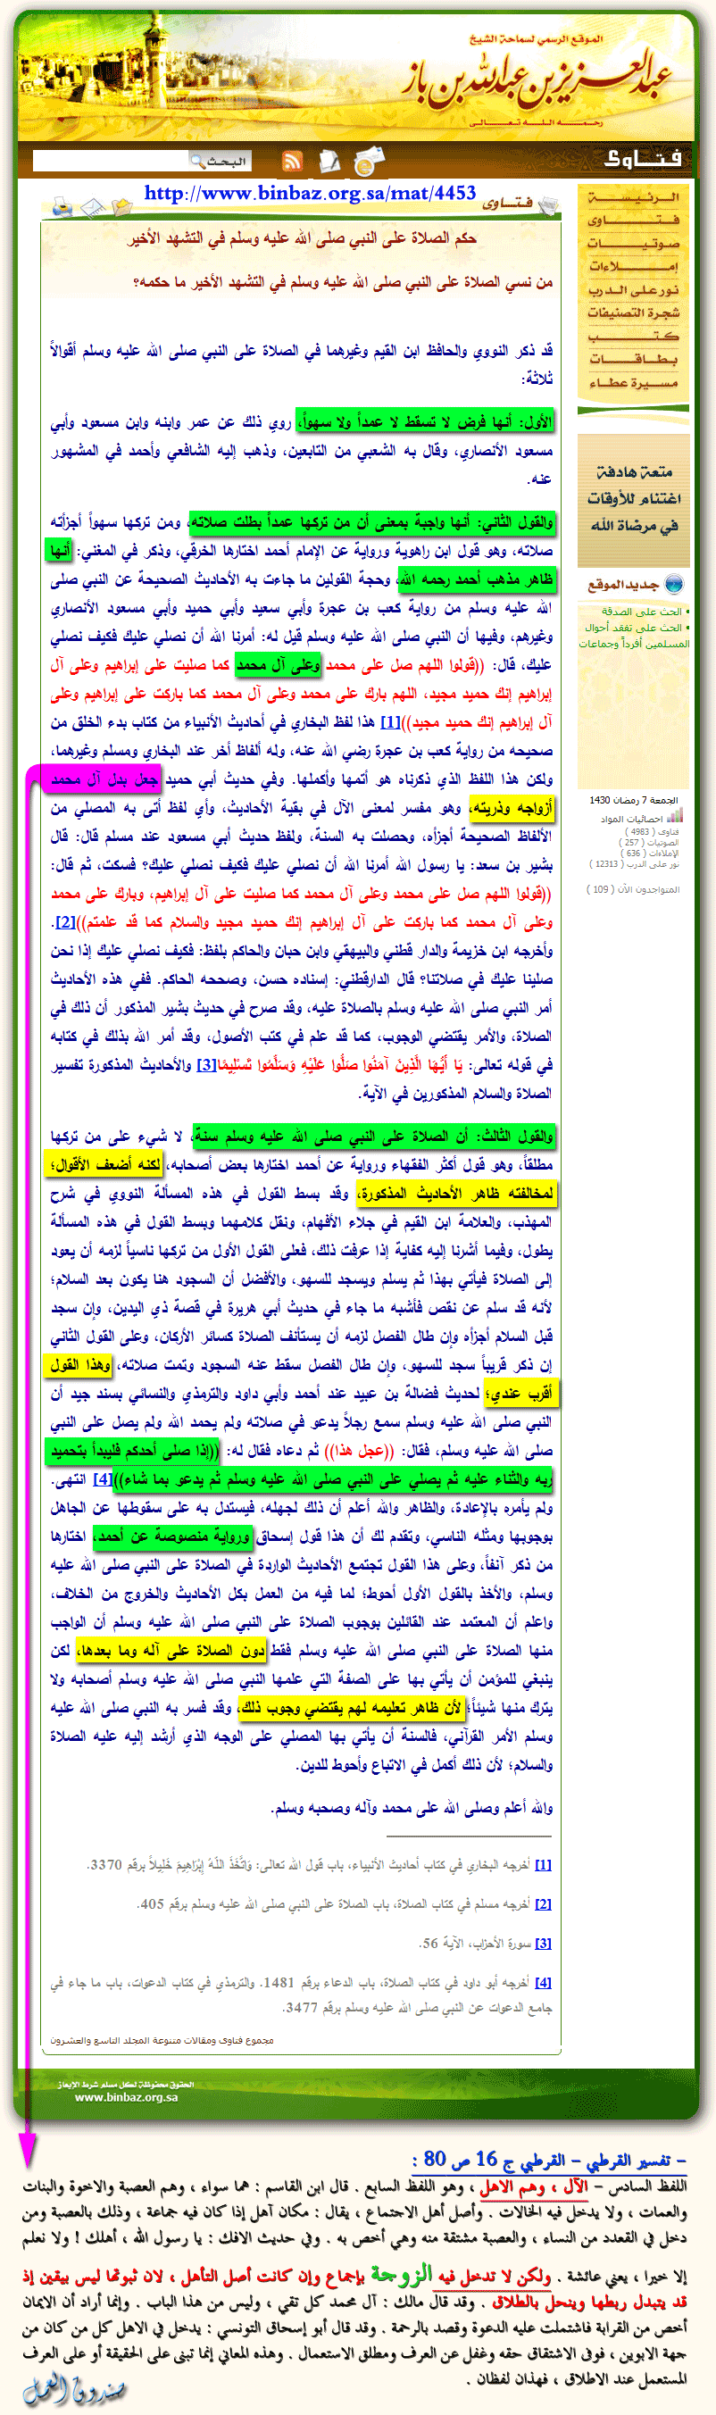Click the نور على الدرب ( 12313 ) statistic
716x2415 pixels.
coord(636,864)
